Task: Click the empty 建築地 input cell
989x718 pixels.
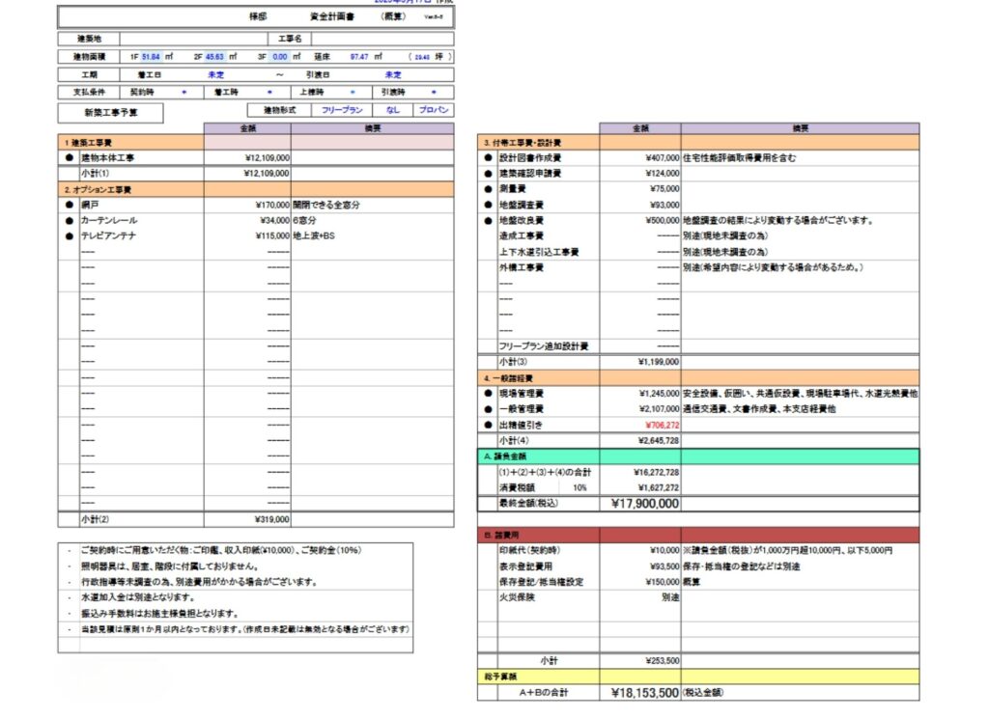Action: [x=193, y=39]
